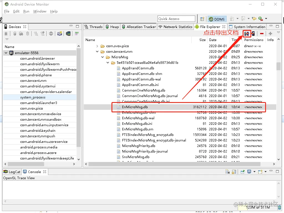Open dropdown next to external tools icon
This screenshot has height=213, width=284.
pyautogui.click(x=266, y=19)
